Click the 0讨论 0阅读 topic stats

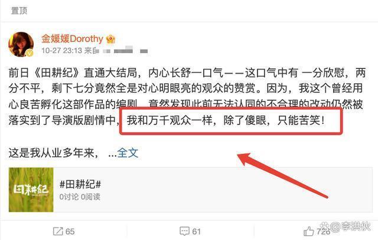tap(80, 197)
